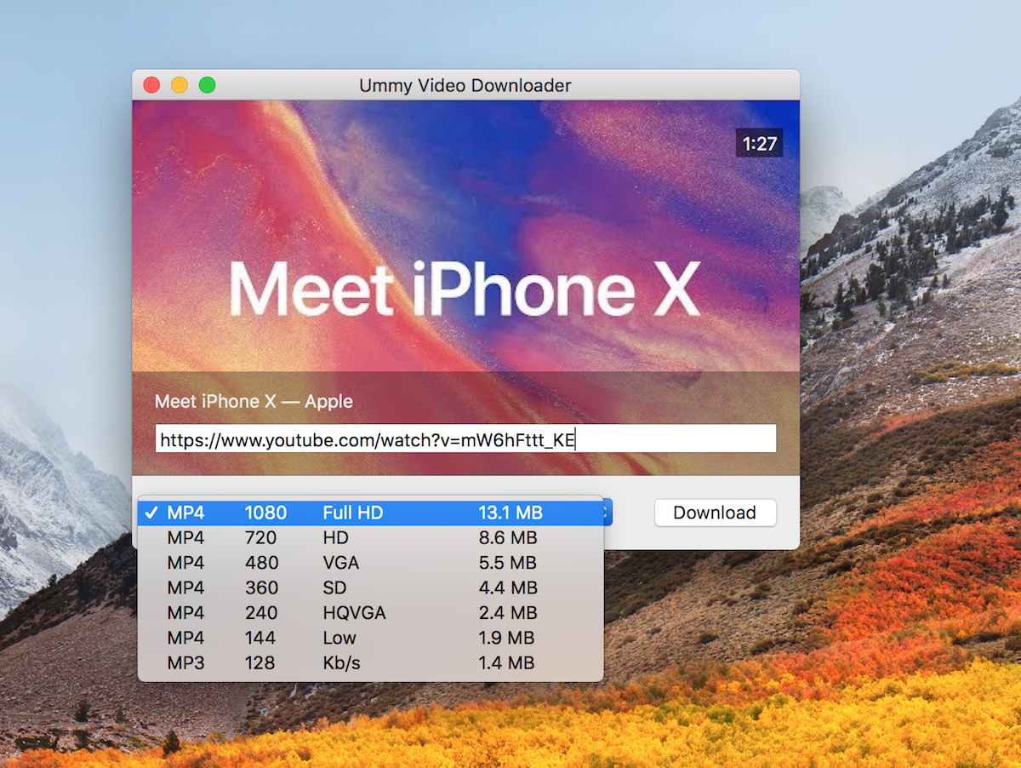The image size is (1021, 768).
Task: Select MP4 360 SD option
Action: click(370, 587)
